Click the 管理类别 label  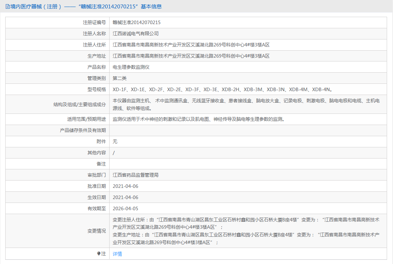click(96, 78)
